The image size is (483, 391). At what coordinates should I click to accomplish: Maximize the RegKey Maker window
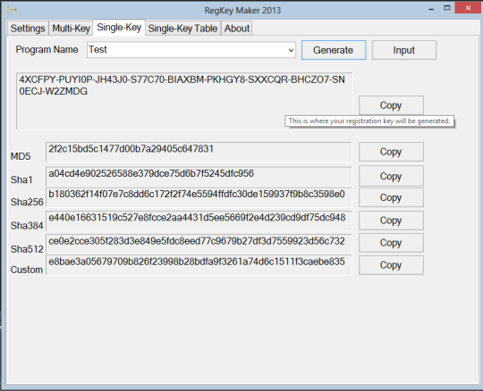coord(447,8)
